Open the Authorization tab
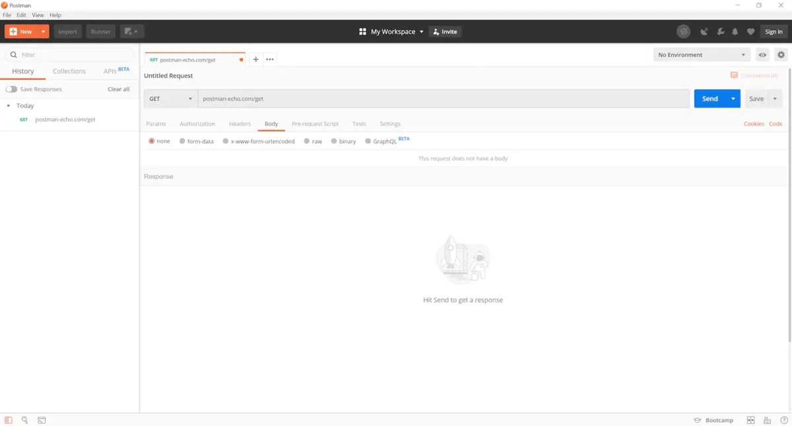The width and height of the screenshot is (792, 426). point(197,124)
